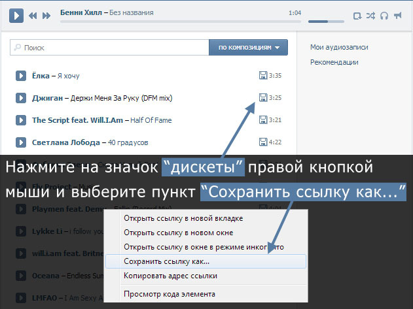
Task: Toggle repeat track icon
Action: 357,16
